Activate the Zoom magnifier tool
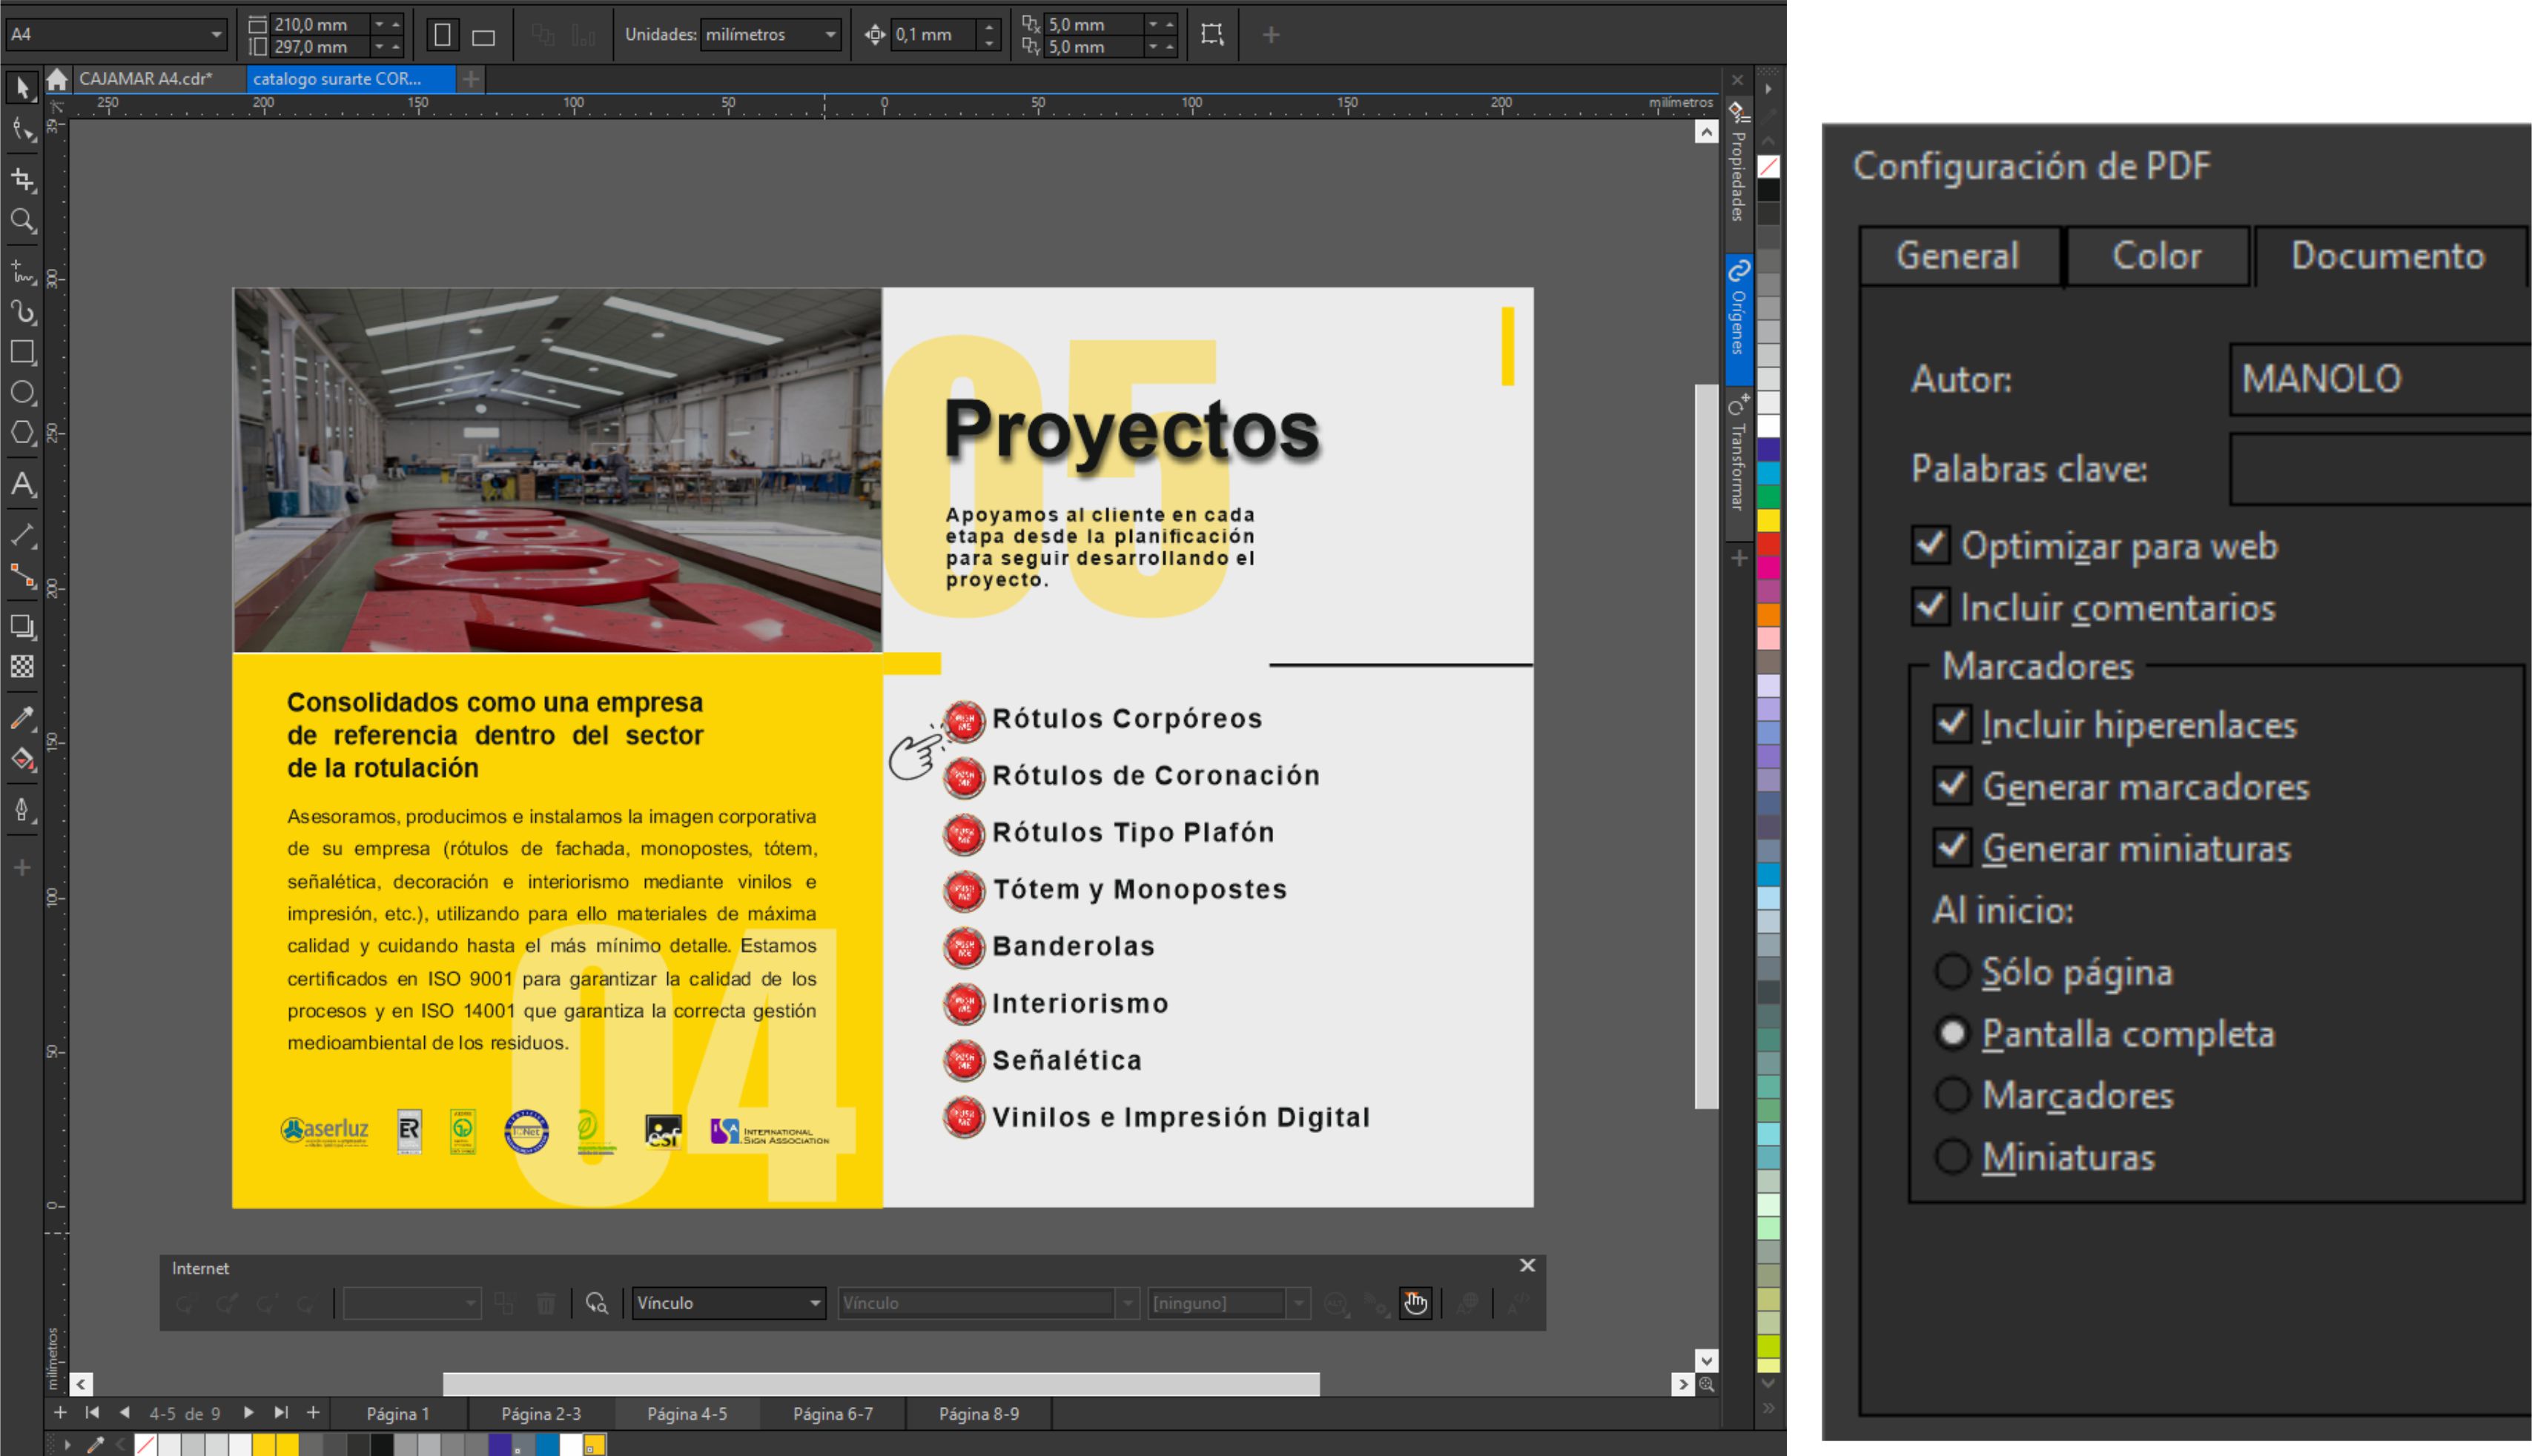The image size is (2532, 1456). coord(22,220)
